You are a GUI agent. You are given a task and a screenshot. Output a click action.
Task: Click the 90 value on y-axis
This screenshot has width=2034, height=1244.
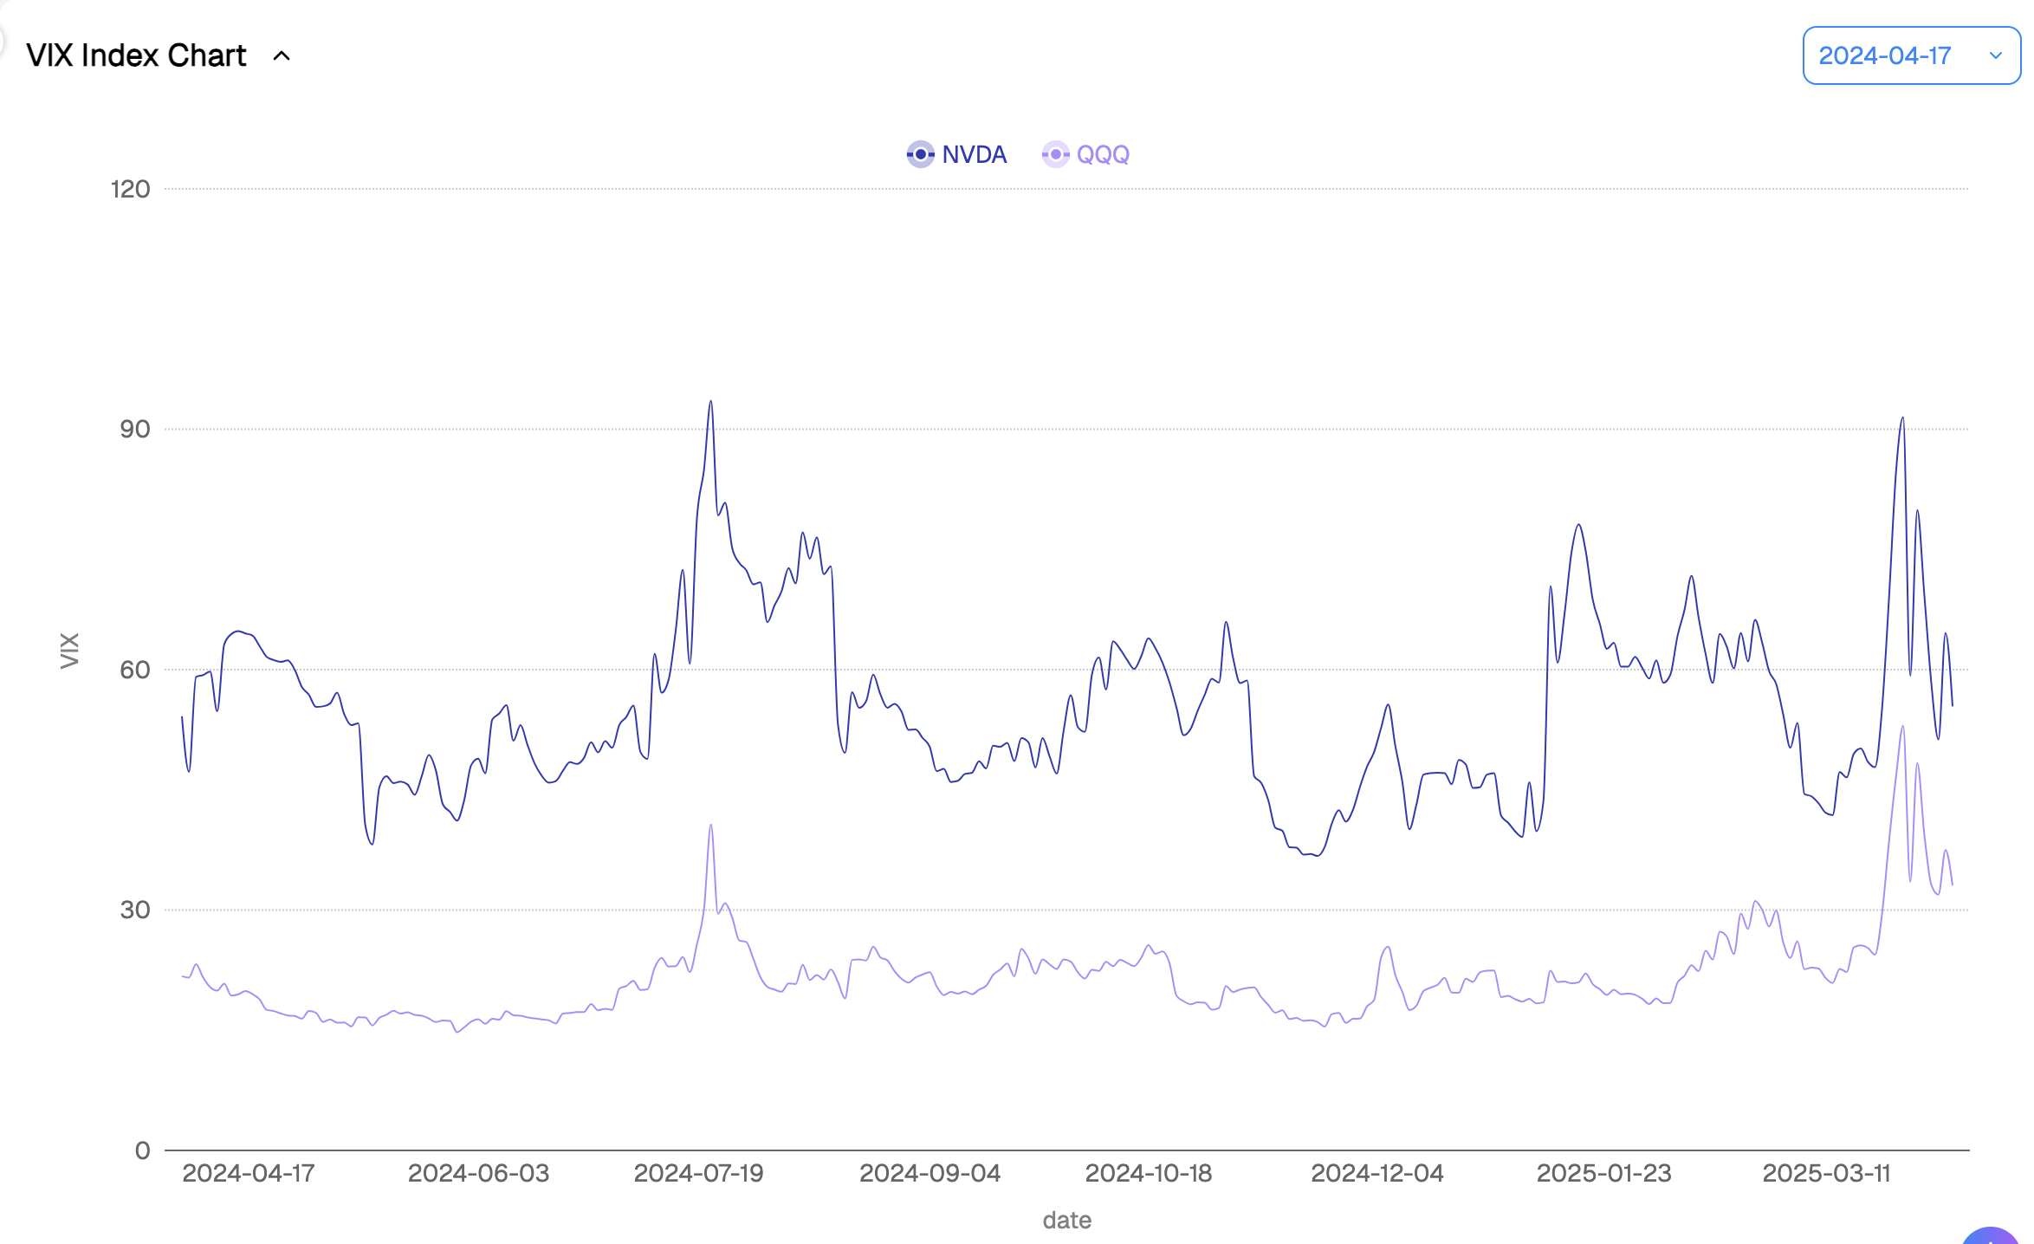[135, 429]
